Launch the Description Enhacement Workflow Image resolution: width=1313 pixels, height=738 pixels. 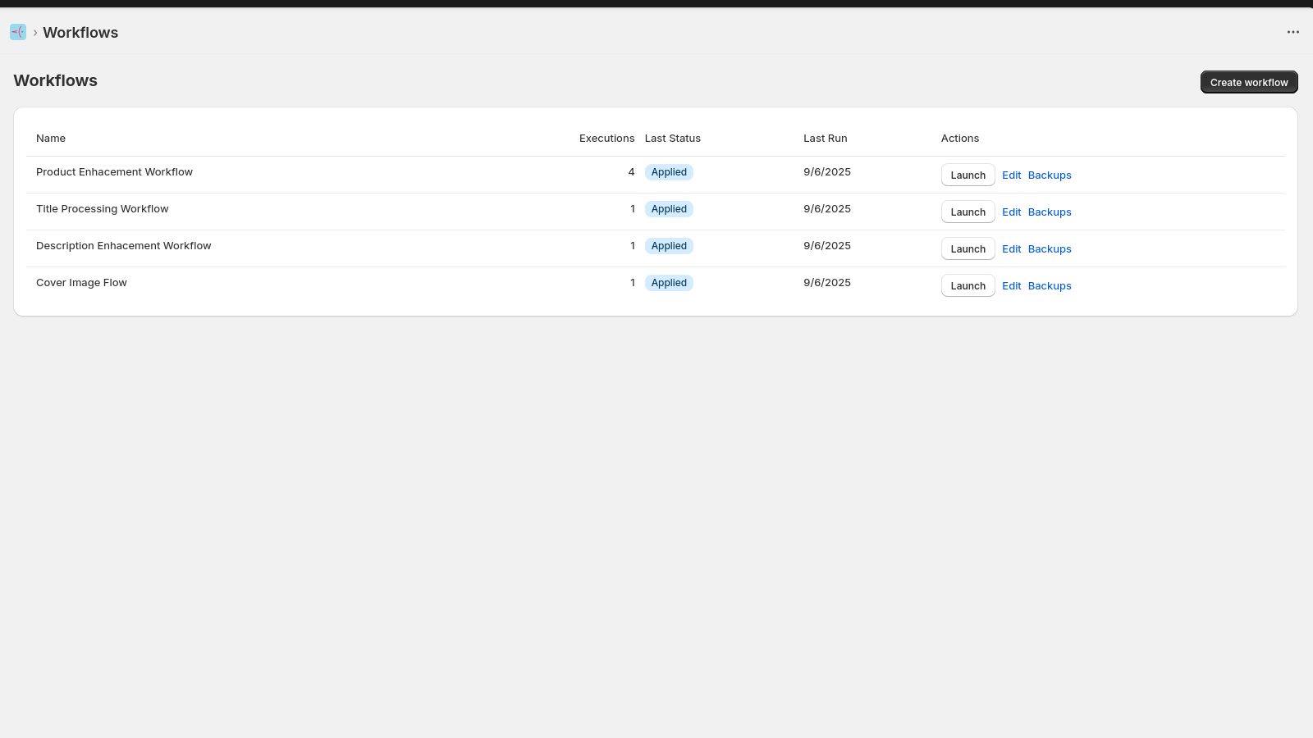pos(968,248)
